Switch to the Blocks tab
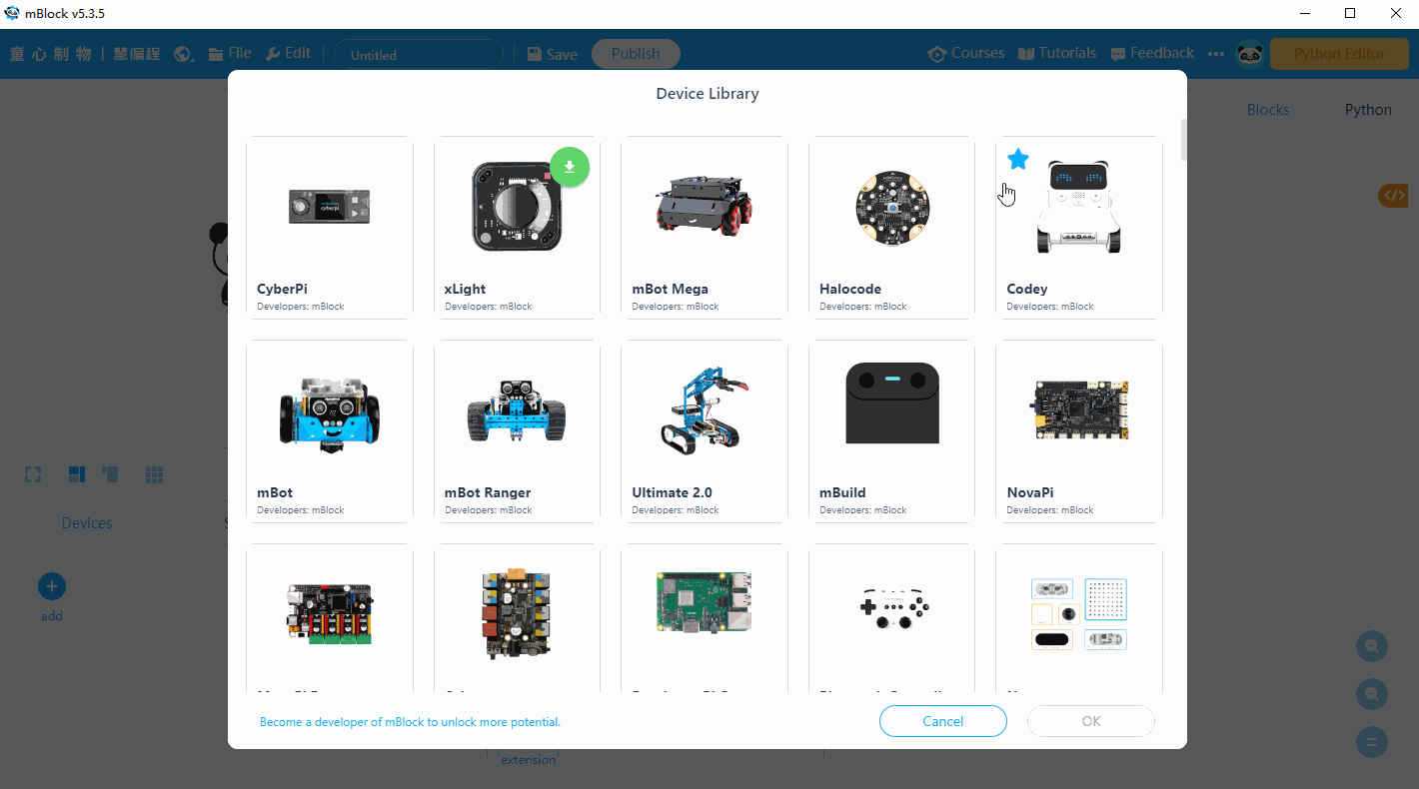This screenshot has height=789, width=1419. [1268, 110]
